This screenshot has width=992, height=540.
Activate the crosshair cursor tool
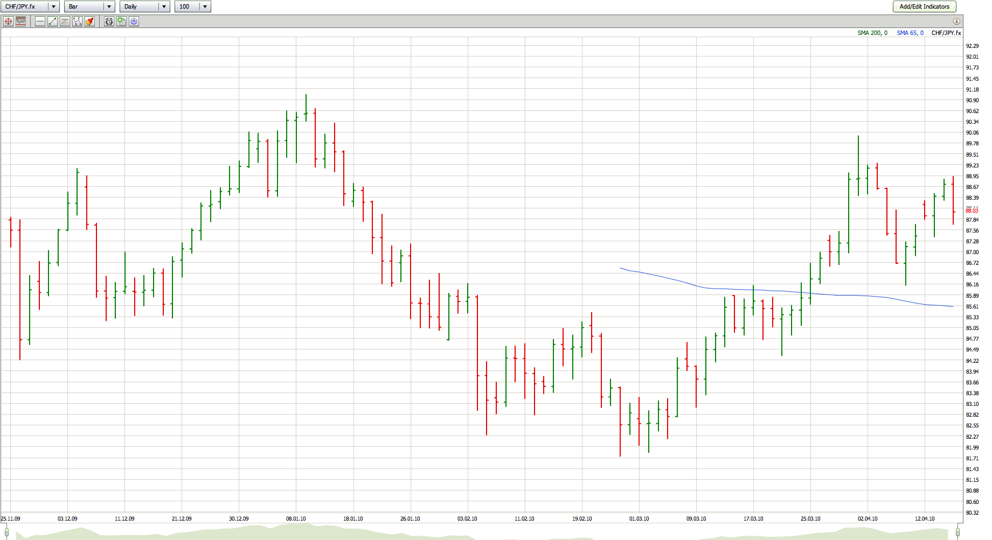8,22
